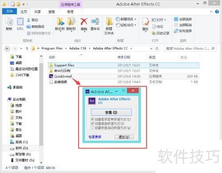Click the Program Files breadcrumb segment
This screenshot has width=222, height=173.
52,49
